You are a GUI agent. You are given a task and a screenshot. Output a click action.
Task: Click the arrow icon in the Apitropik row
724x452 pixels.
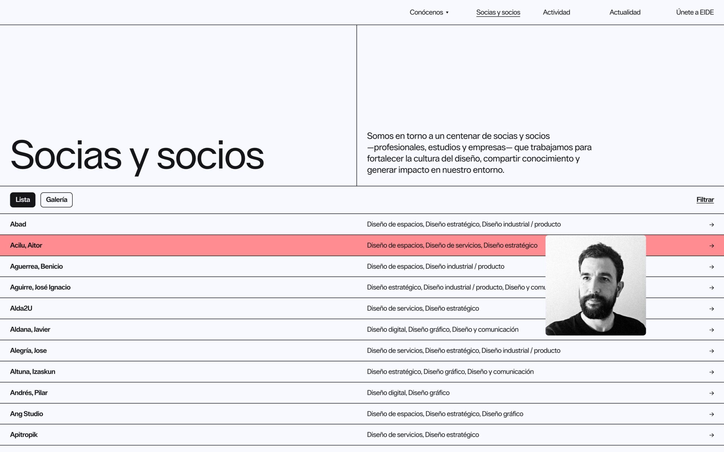coord(711,435)
